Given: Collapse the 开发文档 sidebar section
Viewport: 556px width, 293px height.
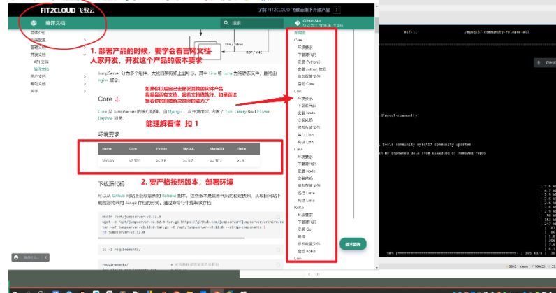Looking at the screenshot, I should [85, 55].
